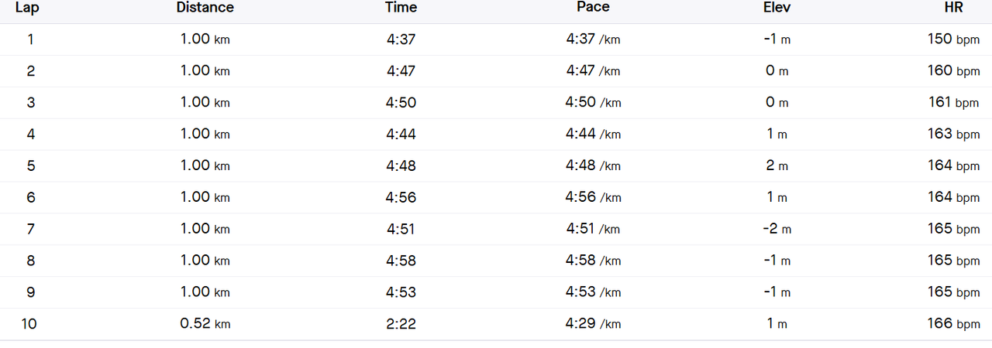The width and height of the screenshot is (992, 348).
Task: Click the Time column header
Action: click(401, 7)
